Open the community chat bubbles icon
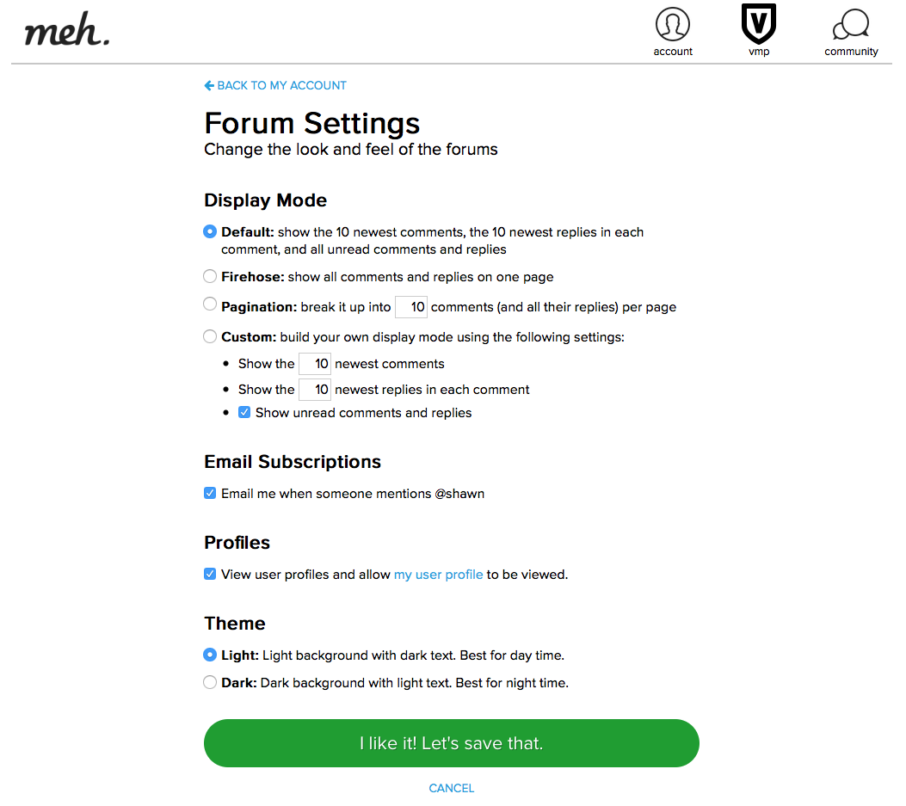The image size is (906, 806). tap(851, 25)
